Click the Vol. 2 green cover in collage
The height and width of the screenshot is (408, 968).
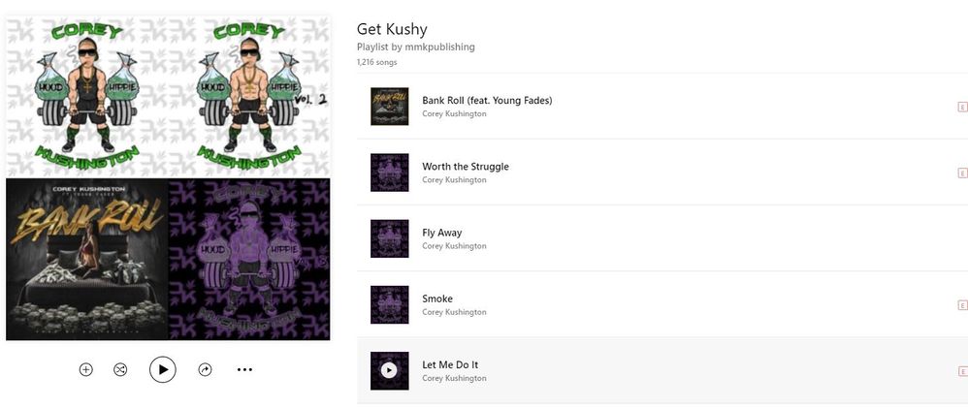pyautogui.click(x=249, y=97)
